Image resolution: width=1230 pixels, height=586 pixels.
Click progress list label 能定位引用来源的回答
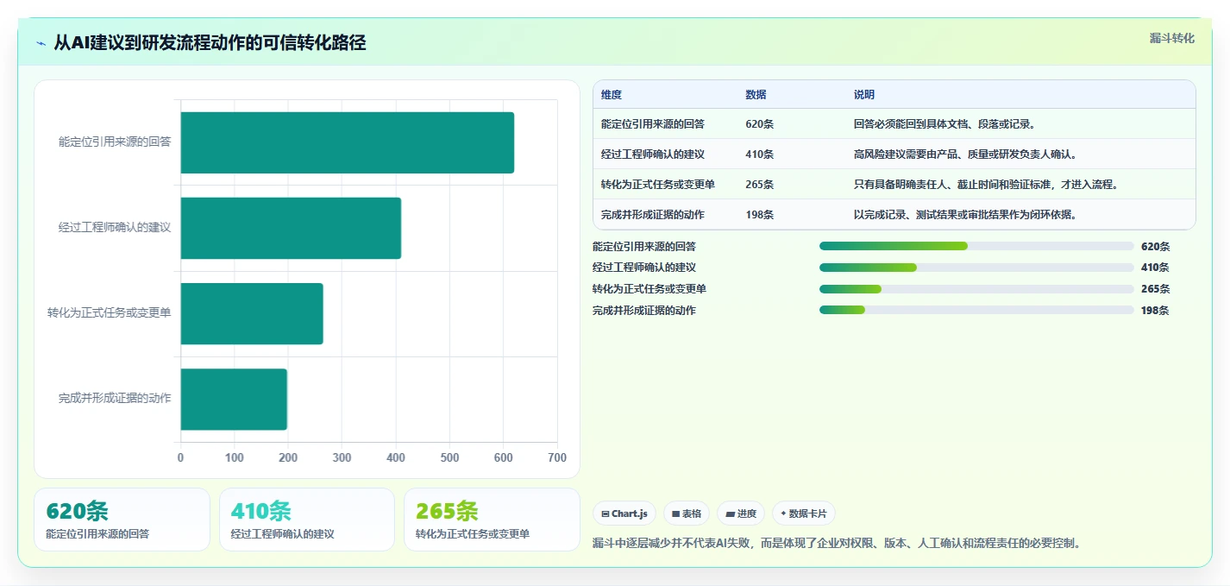(644, 246)
